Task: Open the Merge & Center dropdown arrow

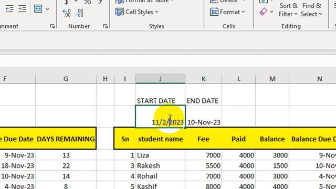Action: tap(47, 9)
